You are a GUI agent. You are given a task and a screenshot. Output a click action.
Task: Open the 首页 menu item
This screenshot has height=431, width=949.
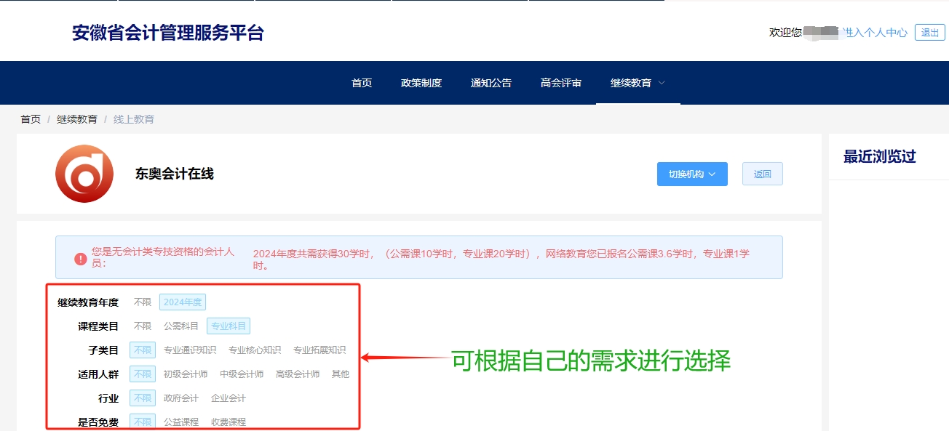pos(361,83)
